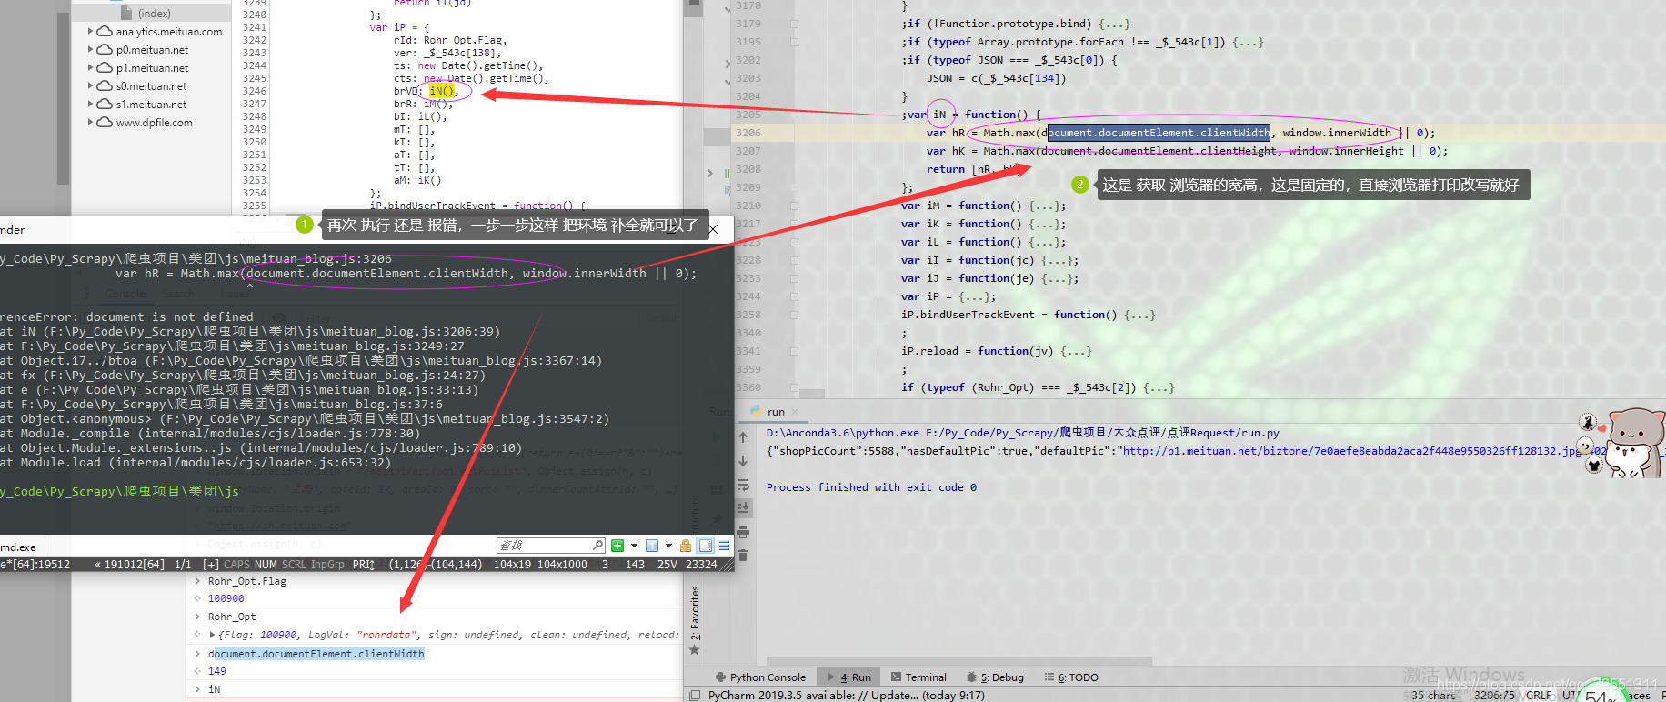
Task: Open the Terminal tool tab
Action: 918,677
